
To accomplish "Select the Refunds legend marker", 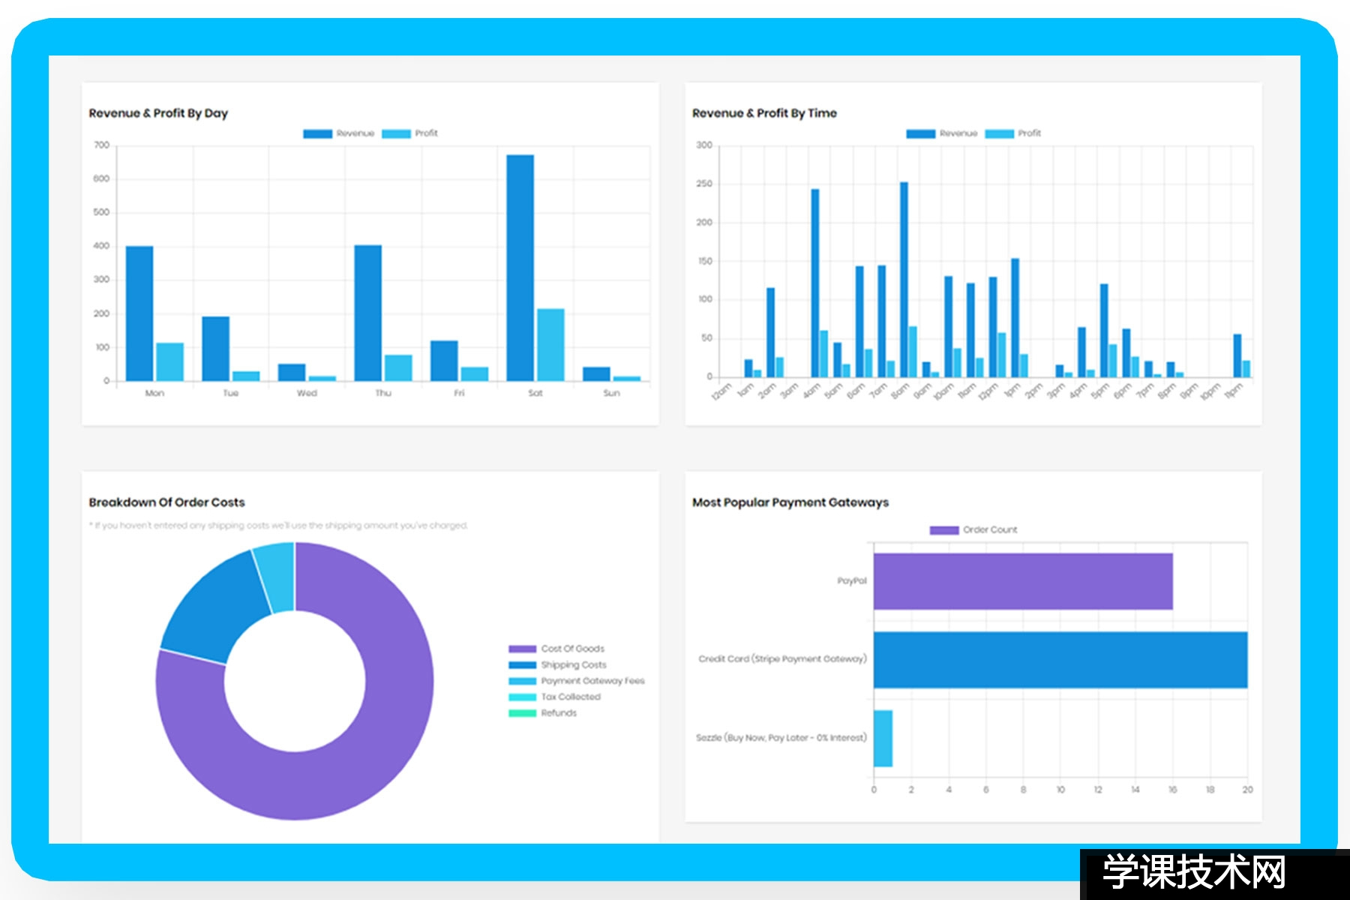I will (521, 713).
